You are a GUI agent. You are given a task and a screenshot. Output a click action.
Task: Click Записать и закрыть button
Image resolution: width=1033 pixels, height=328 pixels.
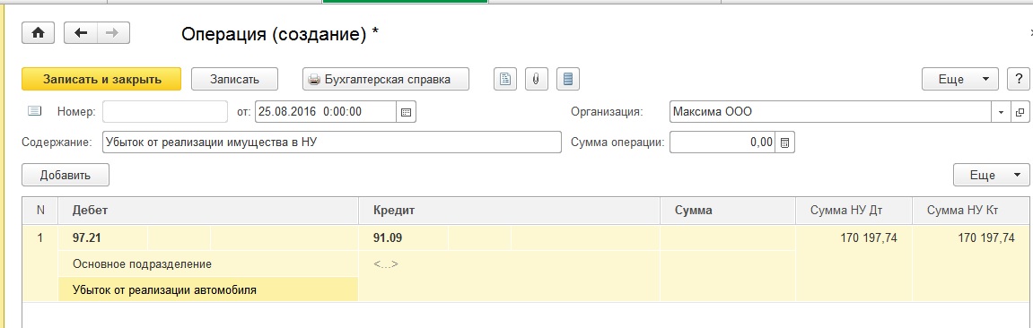[101, 79]
